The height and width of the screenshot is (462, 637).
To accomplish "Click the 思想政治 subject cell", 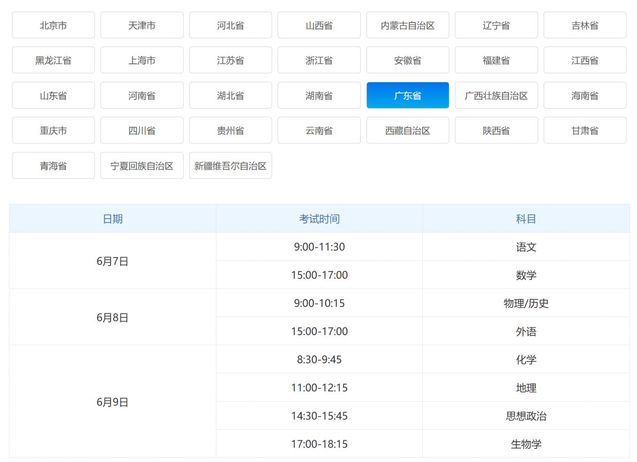I will [526, 416].
